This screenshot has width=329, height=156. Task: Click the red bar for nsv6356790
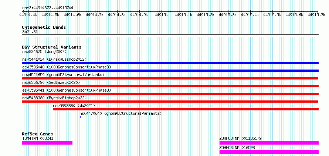170,86
